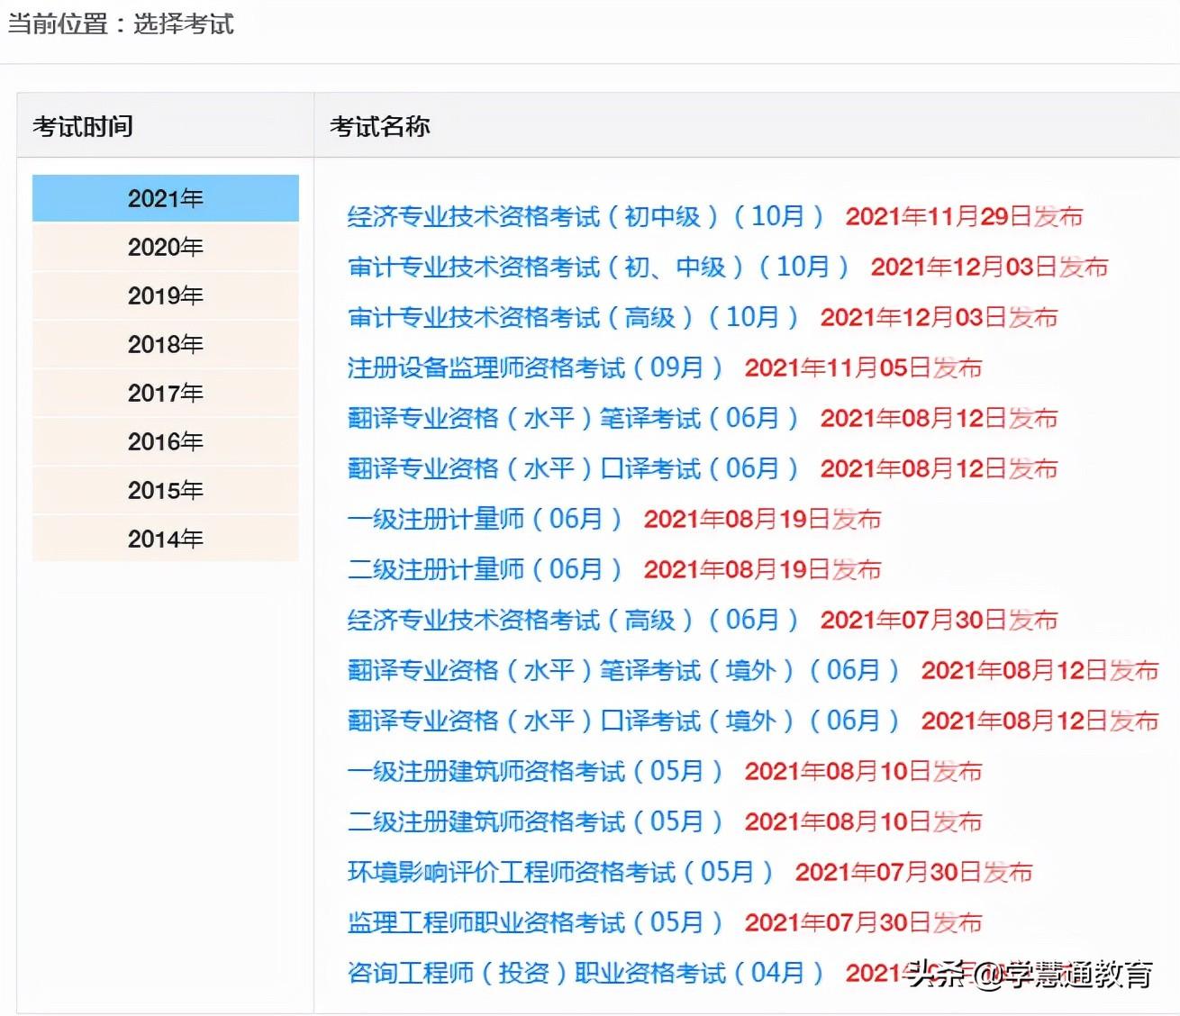Select the 2019年 exam year tab
The height and width of the screenshot is (1016, 1180).
[166, 295]
